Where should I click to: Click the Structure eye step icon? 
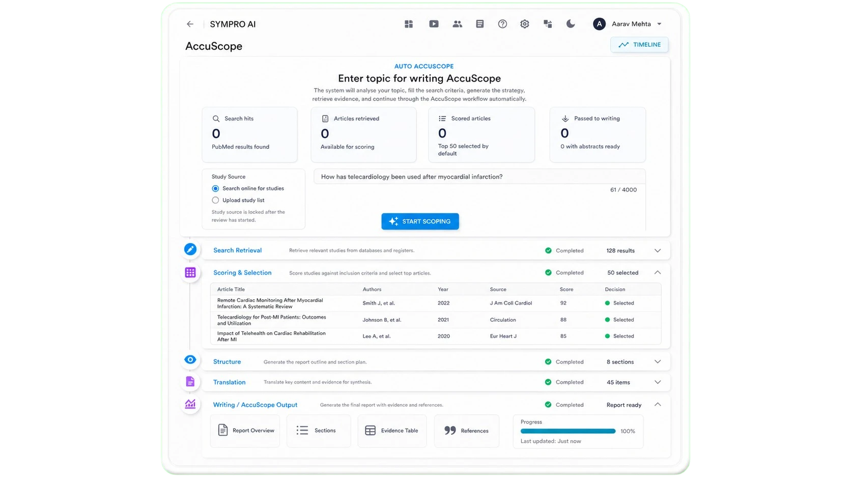190,359
